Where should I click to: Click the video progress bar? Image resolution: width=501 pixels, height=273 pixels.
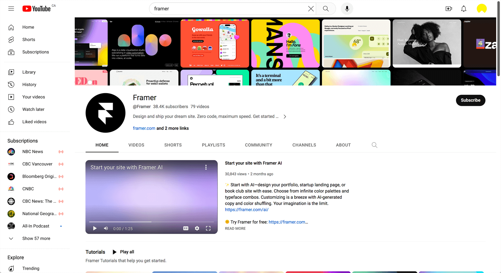pyautogui.click(x=151, y=222)
